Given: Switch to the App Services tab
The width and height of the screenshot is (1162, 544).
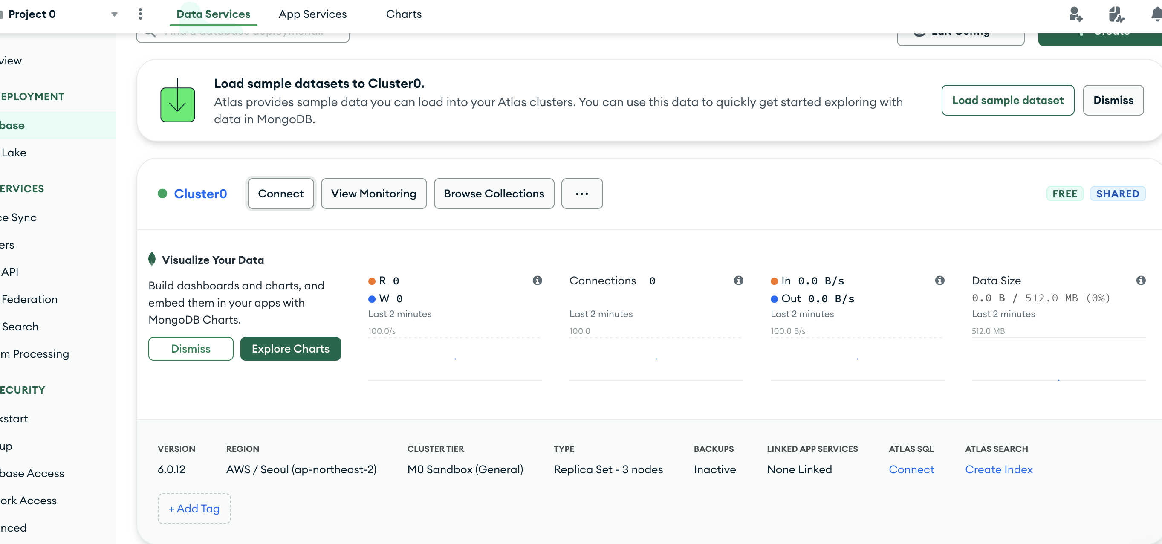Looking at the screenshot, I should coord(312,14).
